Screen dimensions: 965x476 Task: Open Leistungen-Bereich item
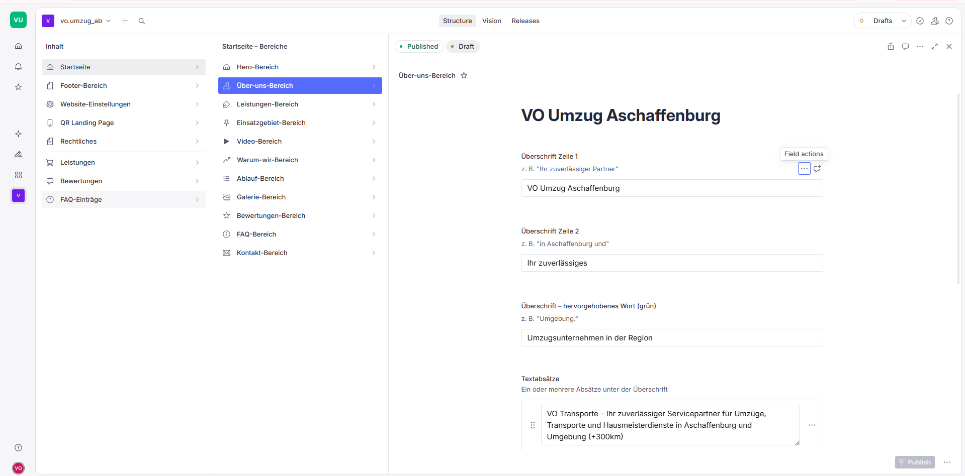(x=300, y=104)
